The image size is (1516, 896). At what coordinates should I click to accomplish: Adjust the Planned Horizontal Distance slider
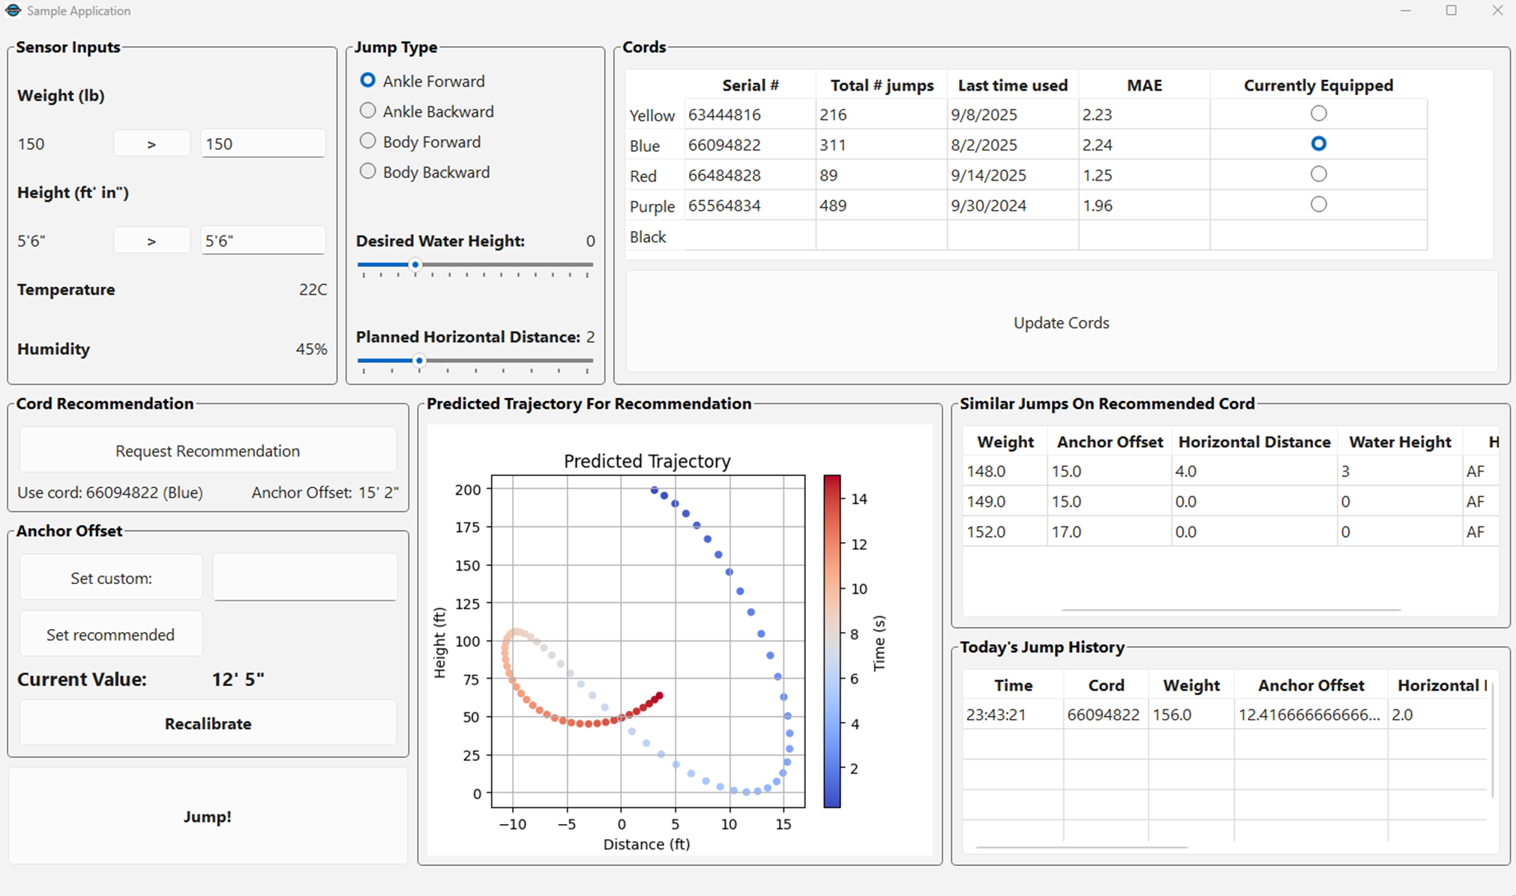click(419, 361)
